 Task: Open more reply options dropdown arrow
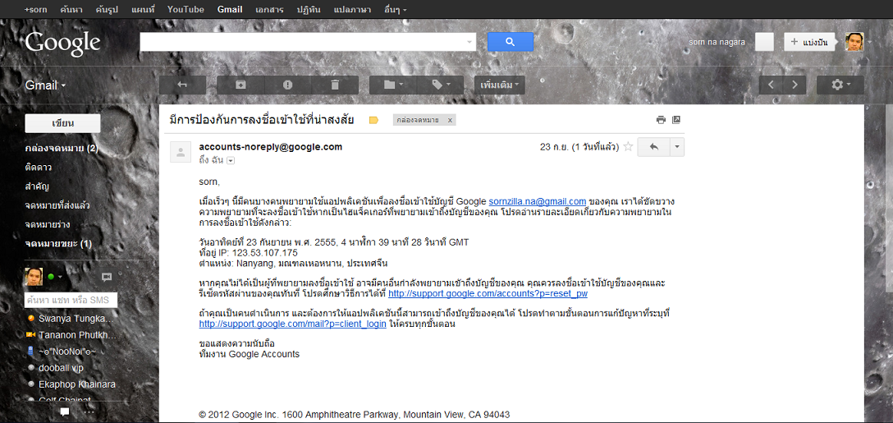point(677,146)
